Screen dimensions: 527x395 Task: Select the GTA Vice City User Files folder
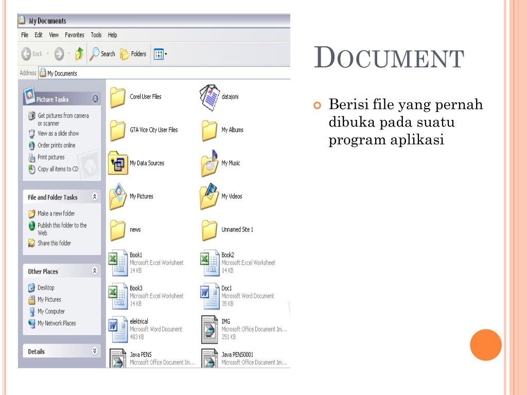117,130
